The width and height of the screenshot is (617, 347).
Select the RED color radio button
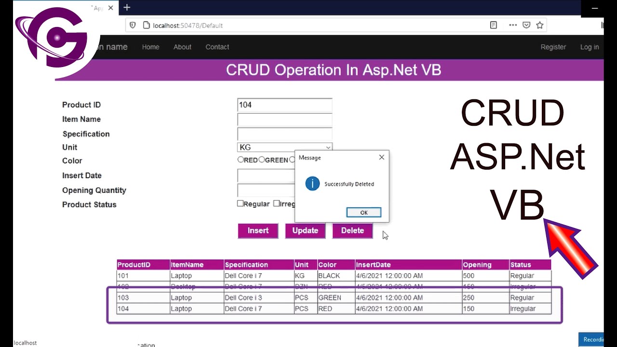pos(241,160)
